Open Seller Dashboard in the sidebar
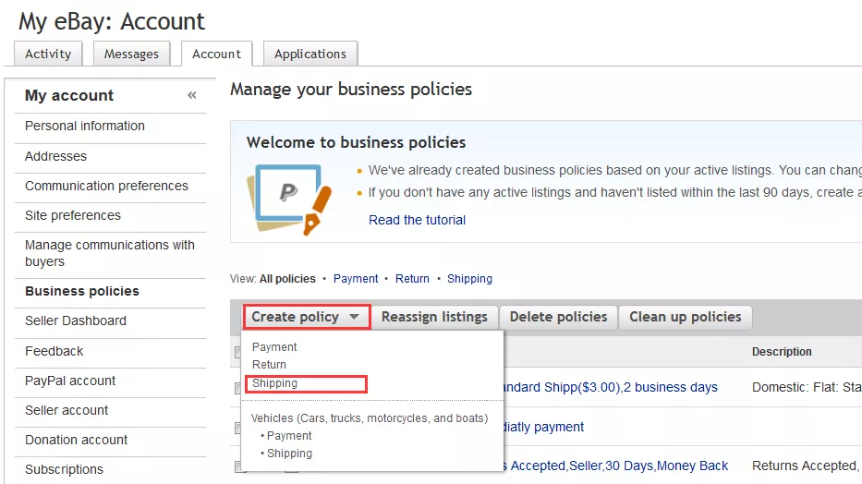 (x=76, y=321)
